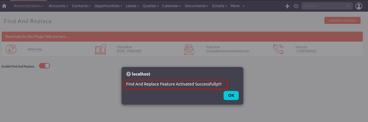The width and height of the screenshot is (368, 122).
Task: Click the search magnifier icon
Action: coord(348,6)
